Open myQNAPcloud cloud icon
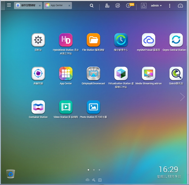Screen dimensions: 189x185 [148, 40]
